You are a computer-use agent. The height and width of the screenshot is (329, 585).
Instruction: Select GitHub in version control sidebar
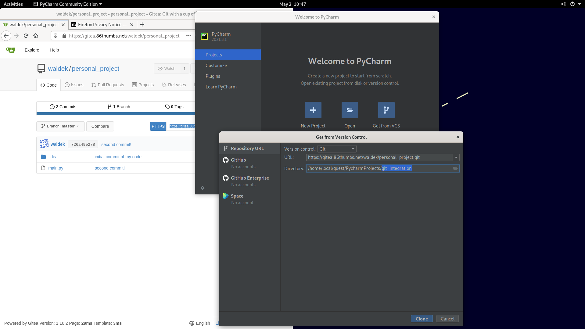249,163
